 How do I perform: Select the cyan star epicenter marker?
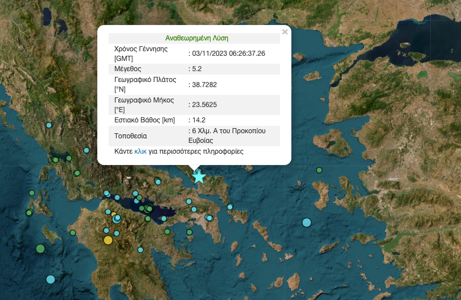coord(199,176)
